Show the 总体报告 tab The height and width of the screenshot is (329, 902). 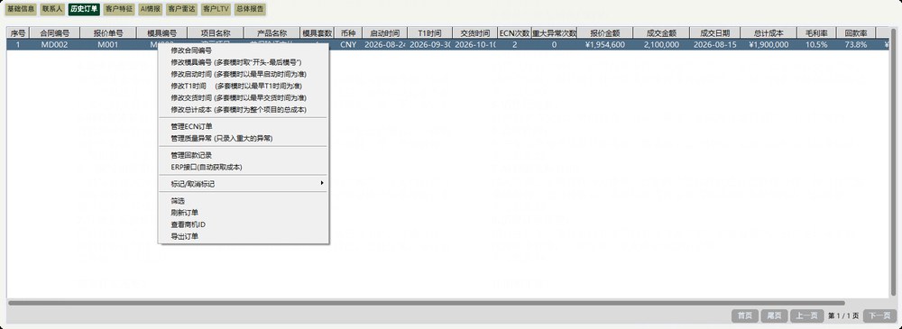pos(250,9)
